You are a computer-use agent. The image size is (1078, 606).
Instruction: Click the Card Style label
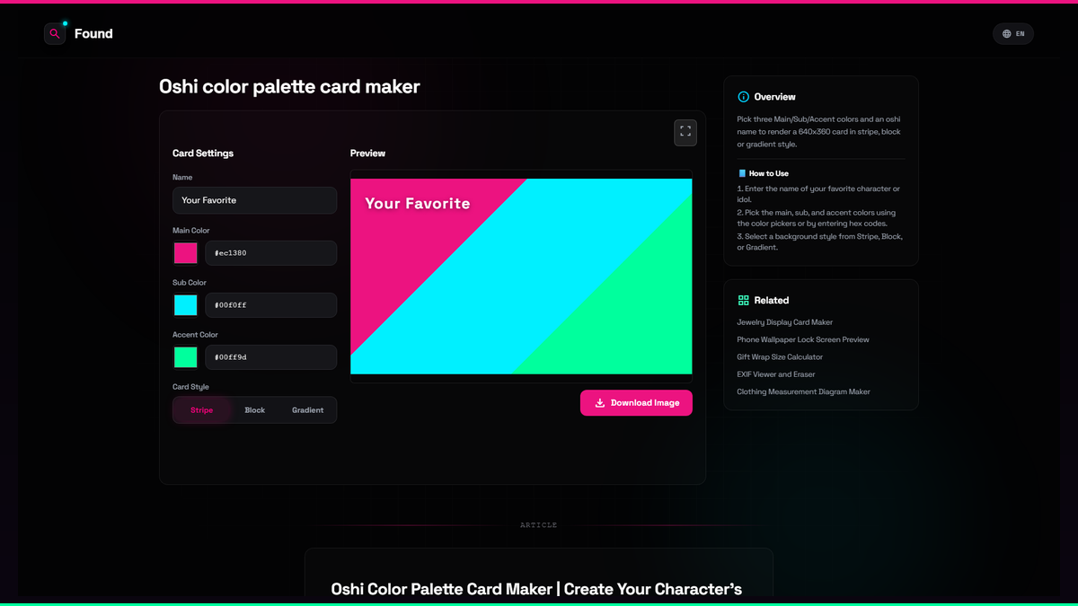pyautogui.click(x=190, y=387)
